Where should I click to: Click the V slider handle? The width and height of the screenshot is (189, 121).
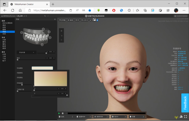[x=67, y=95]
